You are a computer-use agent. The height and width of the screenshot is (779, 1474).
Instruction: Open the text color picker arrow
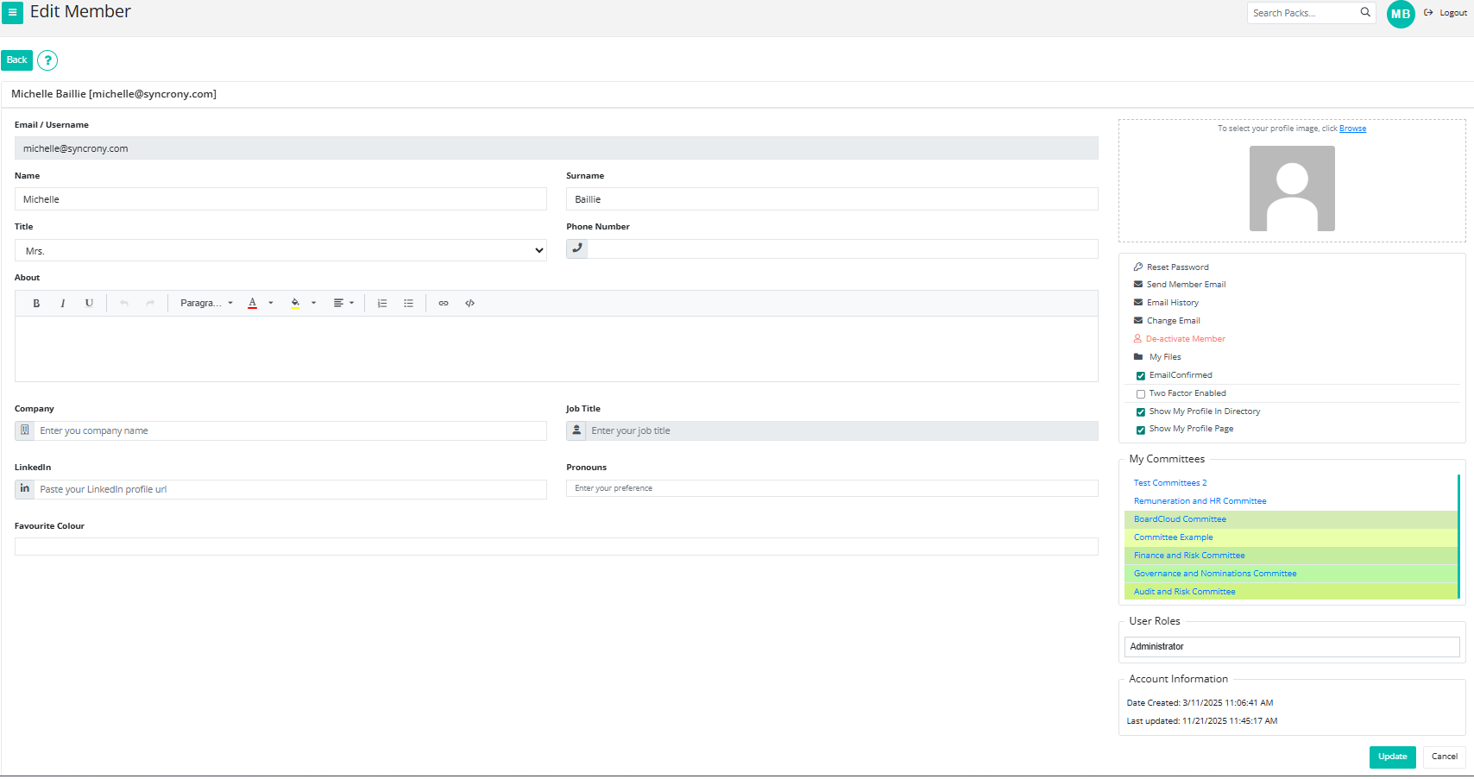(271, 304)
